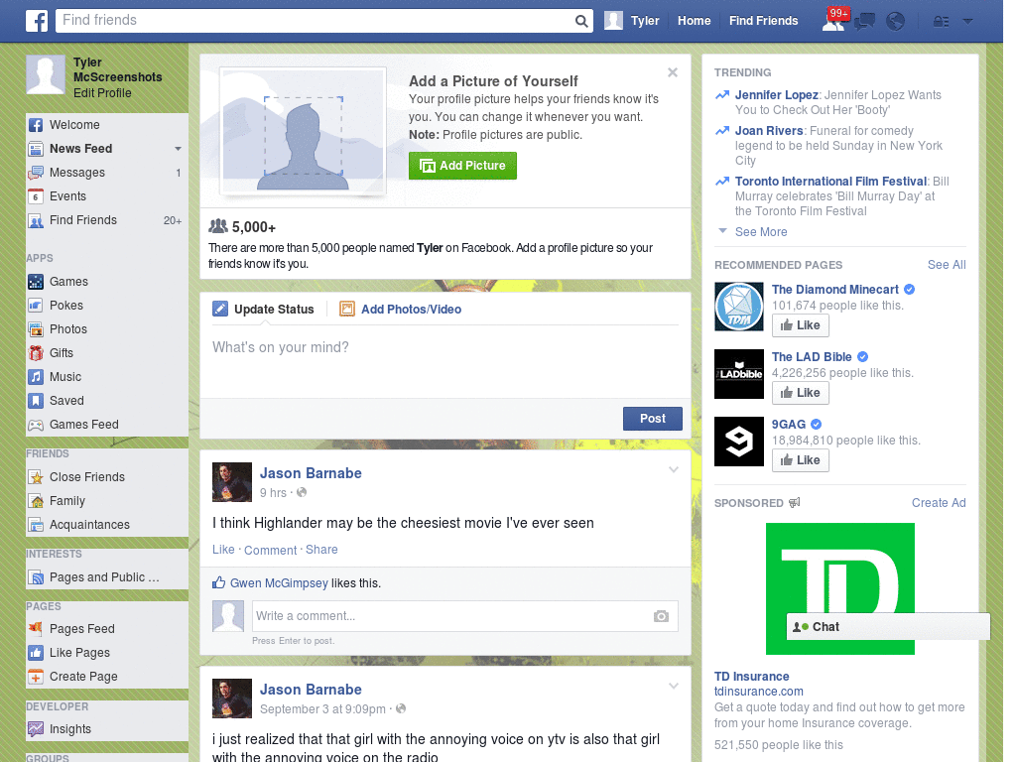Click Share on Highlander post
This screenshot has height=762, width=1016.
click(321, 550)
